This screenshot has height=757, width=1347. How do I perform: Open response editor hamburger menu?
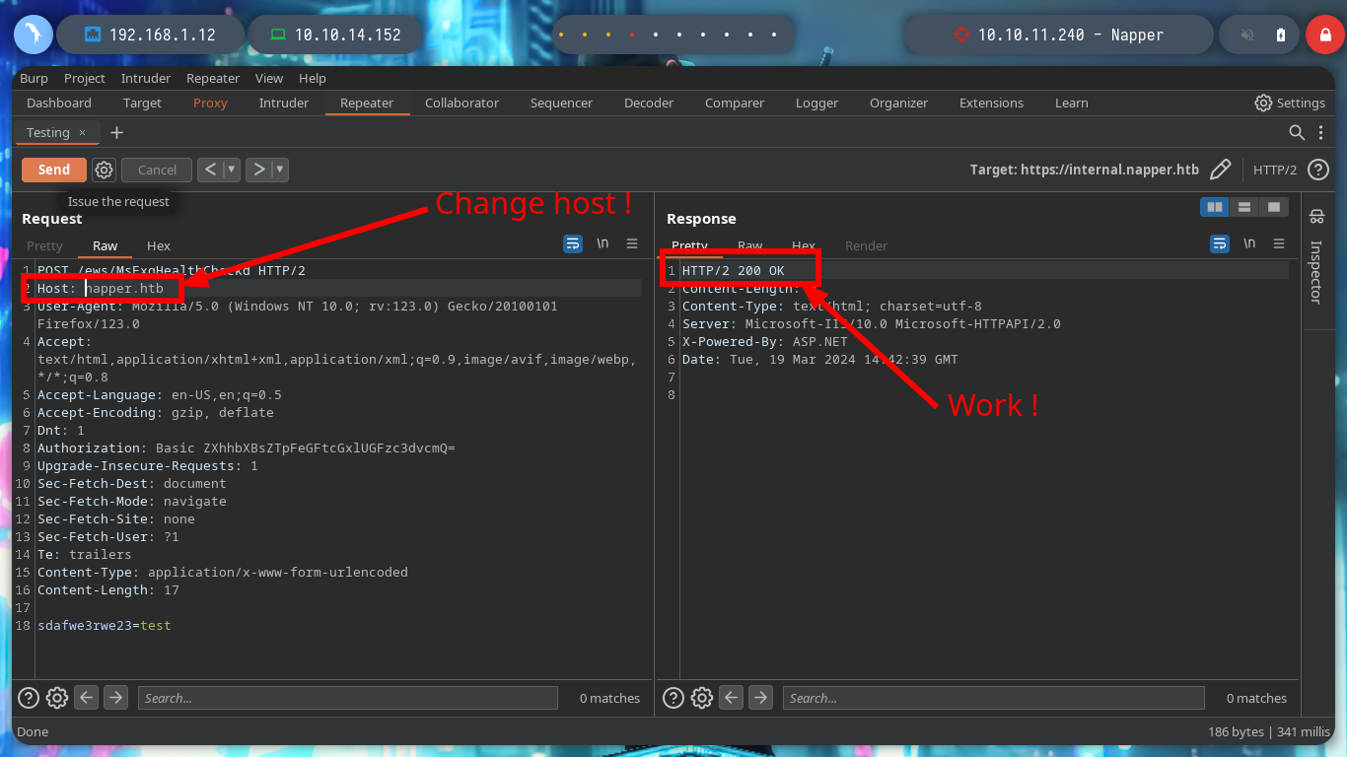click(x=1279, y=243)
